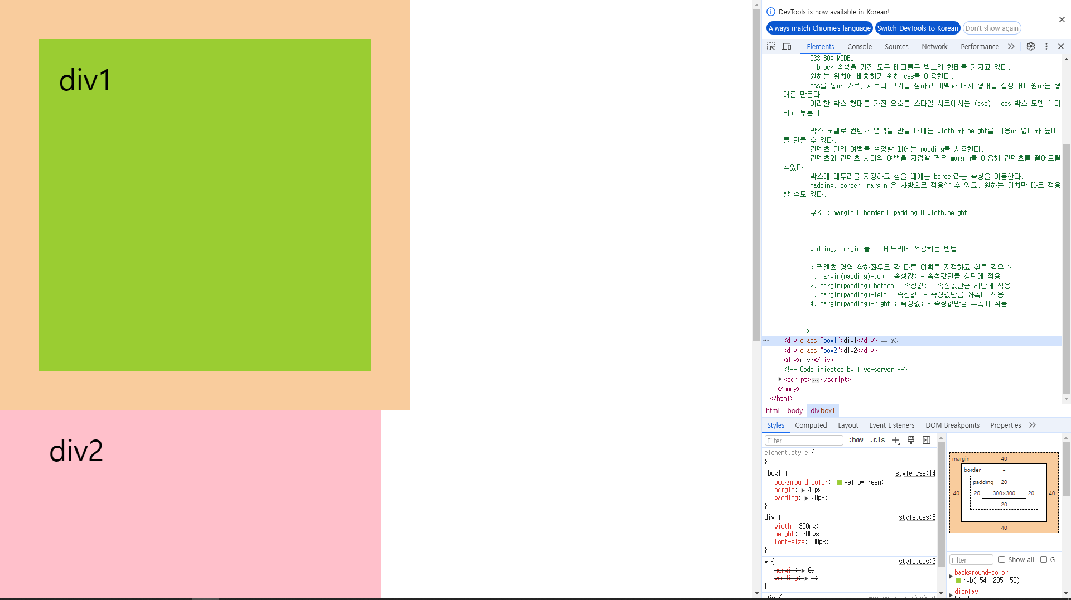Switch to the Computed sidebar tab
The image size is (1071, 600).
pos(811,425)
